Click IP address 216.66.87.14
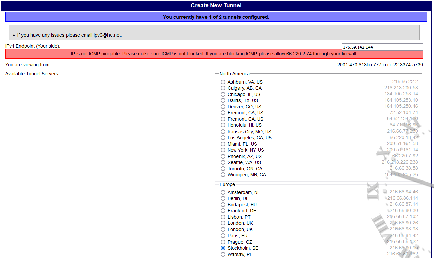 point(404,204)
